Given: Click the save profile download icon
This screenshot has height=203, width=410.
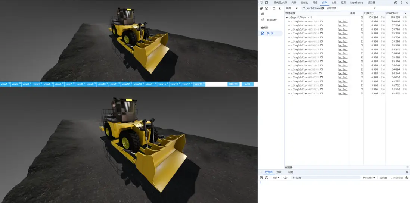Looking at the screenshot, I should [280, 8].
